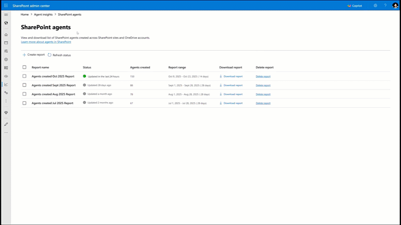Delete report for Sept 2025 row
Viewport: 401px width, 225px height.
click(x=263, y=85)
